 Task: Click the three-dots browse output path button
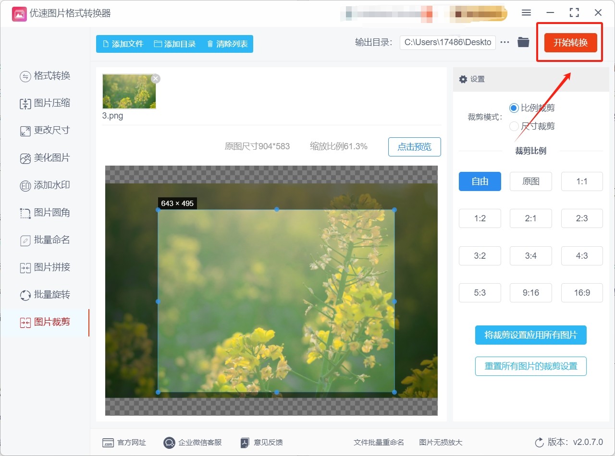point(504,42)
